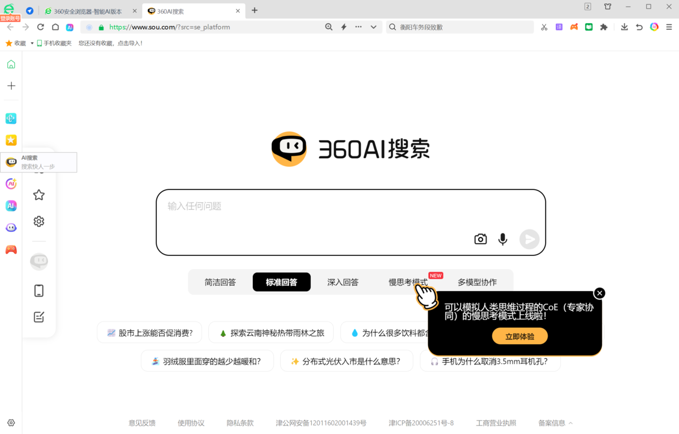Select the AI搜索 robot icon in the sidebar

tap(11, 162)
